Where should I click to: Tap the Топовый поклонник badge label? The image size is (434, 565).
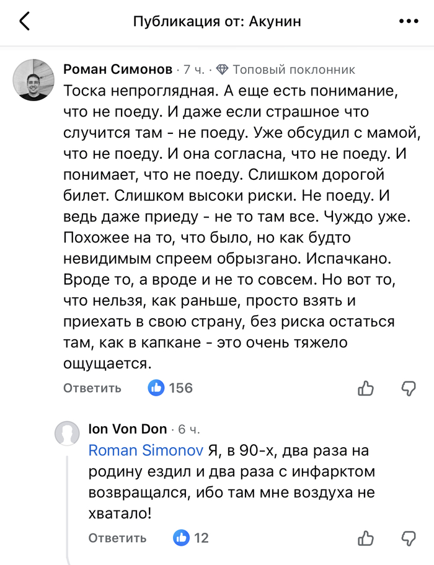[294, 69]
